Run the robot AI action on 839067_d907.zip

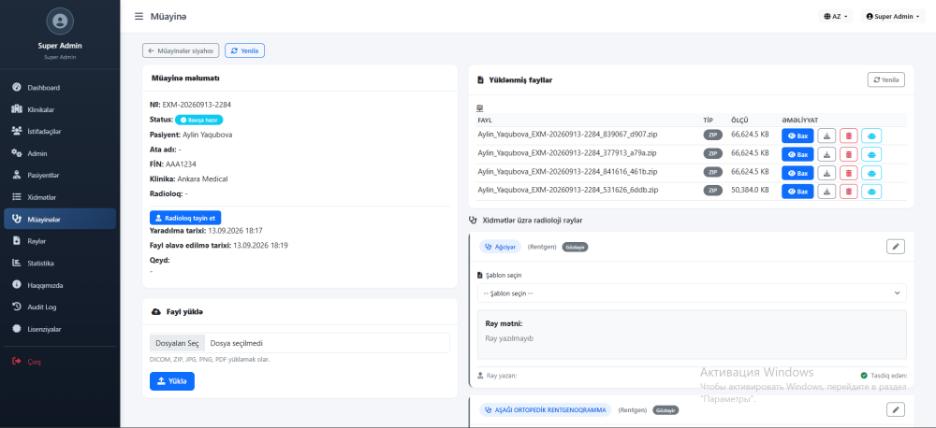[871, 136]
